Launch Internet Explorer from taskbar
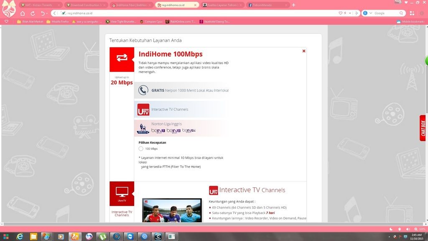Viewport: 428px width, 241px height. [x=20, y=236]
